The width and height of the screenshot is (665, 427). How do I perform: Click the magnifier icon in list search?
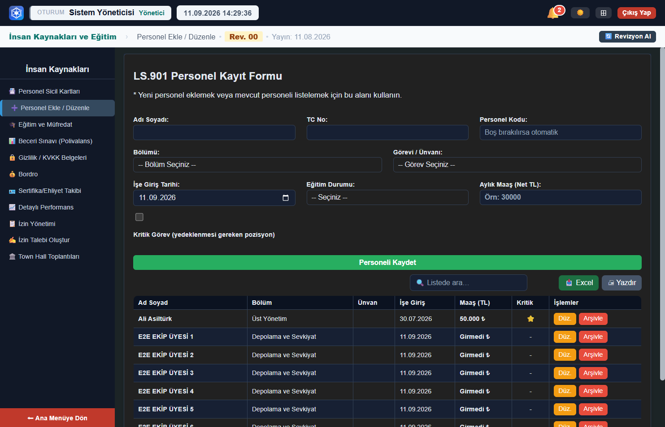420,283
